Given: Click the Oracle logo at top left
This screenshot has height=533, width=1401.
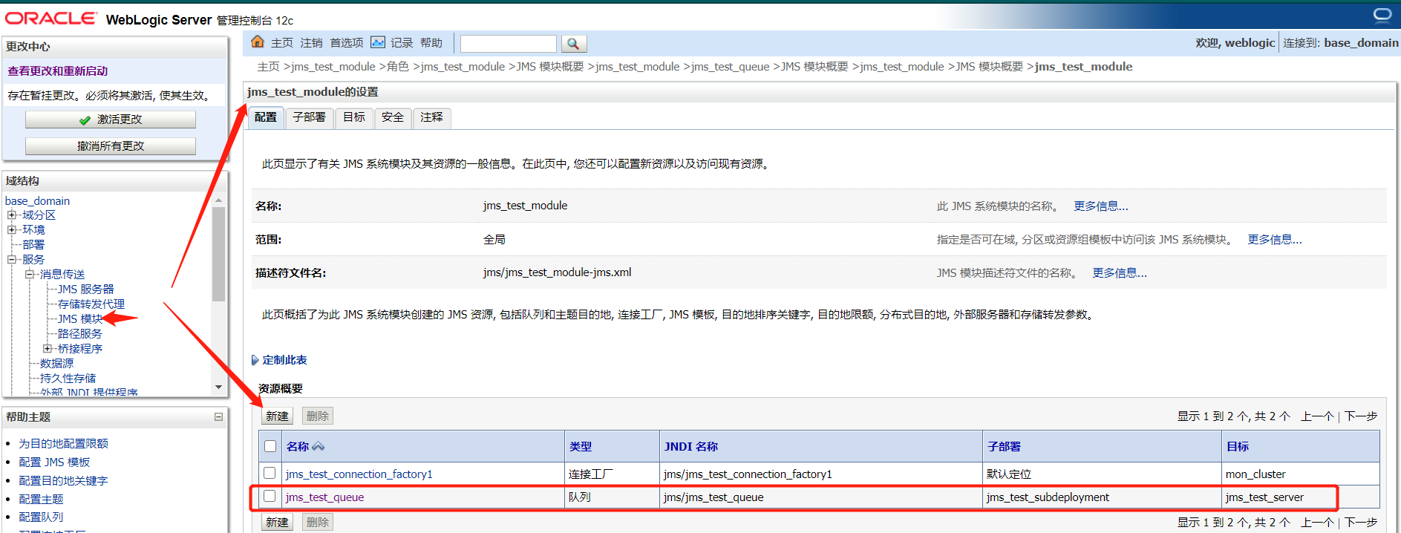Looking at the screenshot, I should (x=50, y=19).
